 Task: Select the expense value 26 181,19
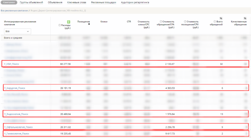(65, 88)
